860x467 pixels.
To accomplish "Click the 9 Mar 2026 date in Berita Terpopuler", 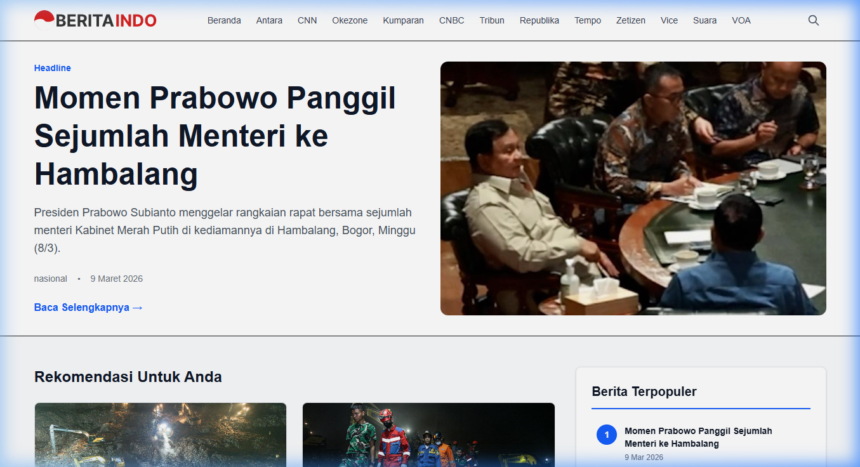I will pyautogui.click(x=644, y=457).
